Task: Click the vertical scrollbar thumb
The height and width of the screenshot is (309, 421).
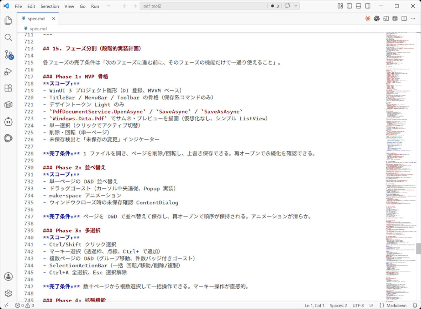Action: coord(418,248)
